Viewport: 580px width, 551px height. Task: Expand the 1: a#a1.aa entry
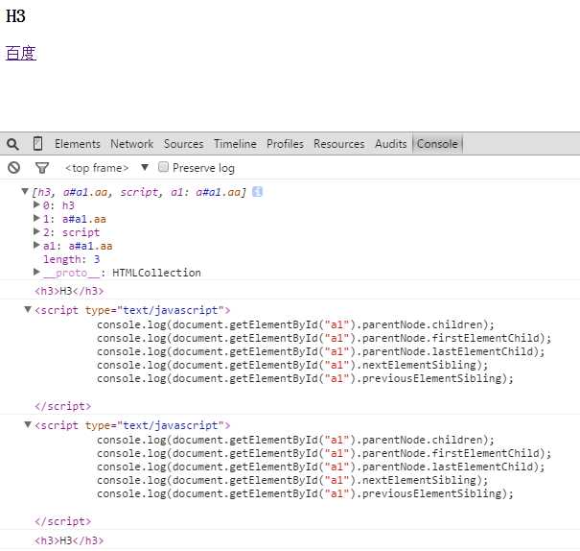pos(36,218)
